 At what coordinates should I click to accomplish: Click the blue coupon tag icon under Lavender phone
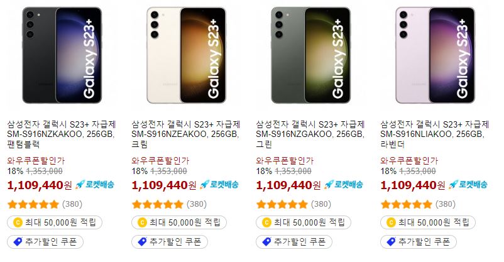(x=391, y=242)
